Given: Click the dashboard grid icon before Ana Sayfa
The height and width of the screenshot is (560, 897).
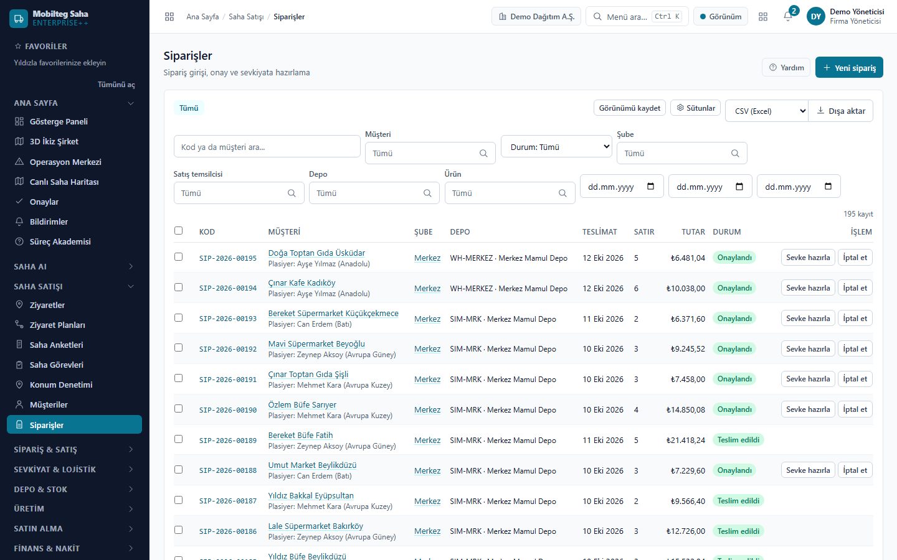Looking at the screenshot, I should pyautogui.click(x=169, y=17).
